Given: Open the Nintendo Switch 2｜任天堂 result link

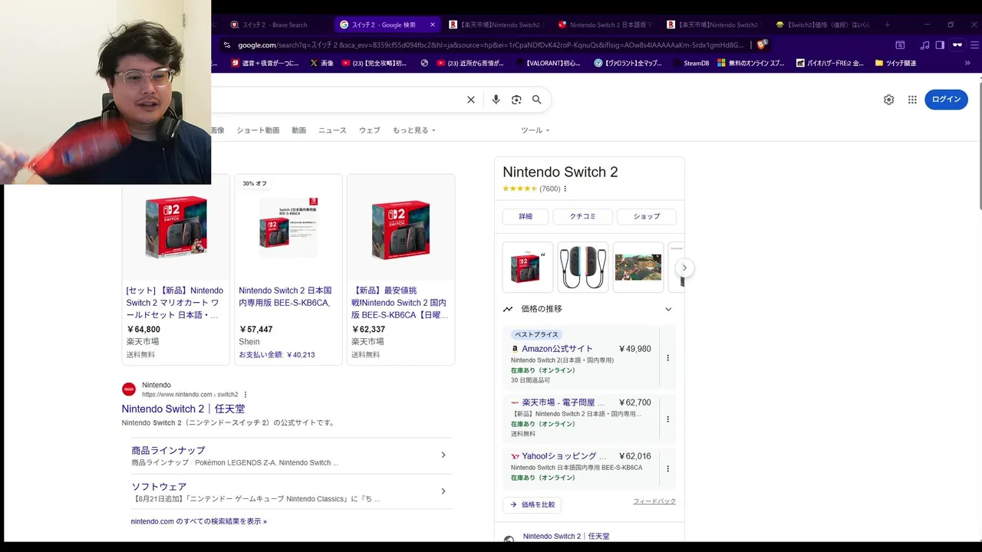Looking at the screenshot, I should (x=183, y=409).
